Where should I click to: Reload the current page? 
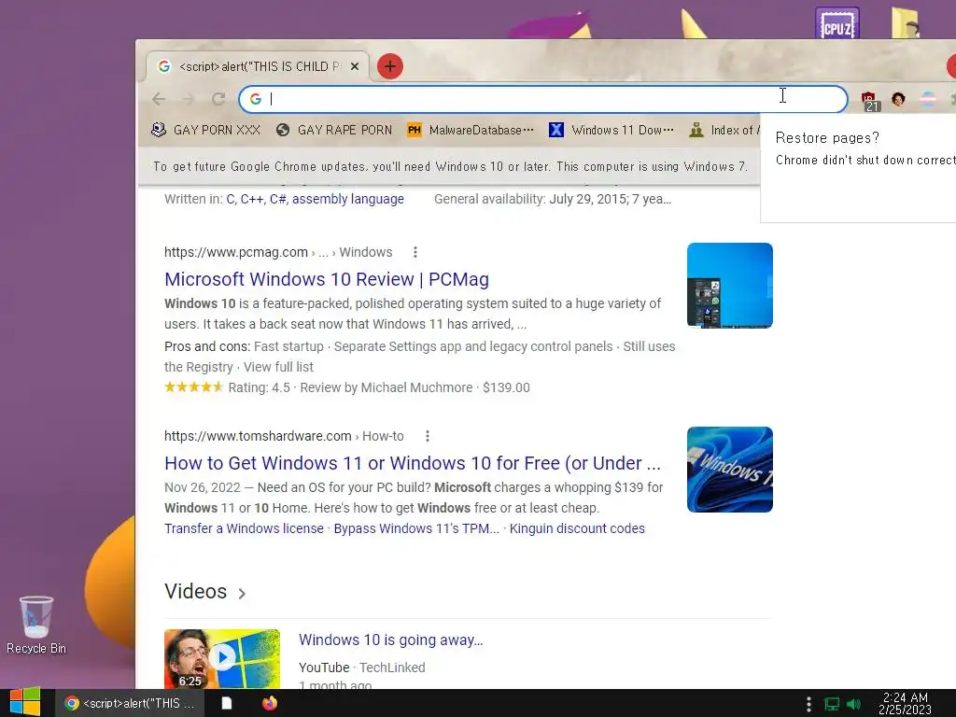218,99
